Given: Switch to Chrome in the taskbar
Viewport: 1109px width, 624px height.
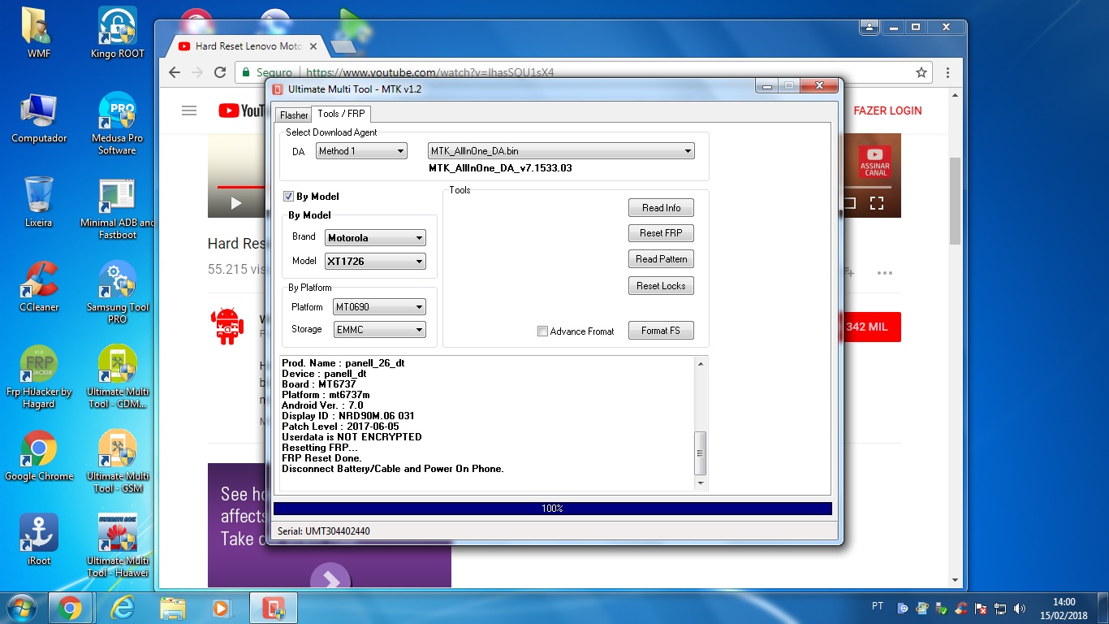Looking at the screenshot, I should pos(70,608).
